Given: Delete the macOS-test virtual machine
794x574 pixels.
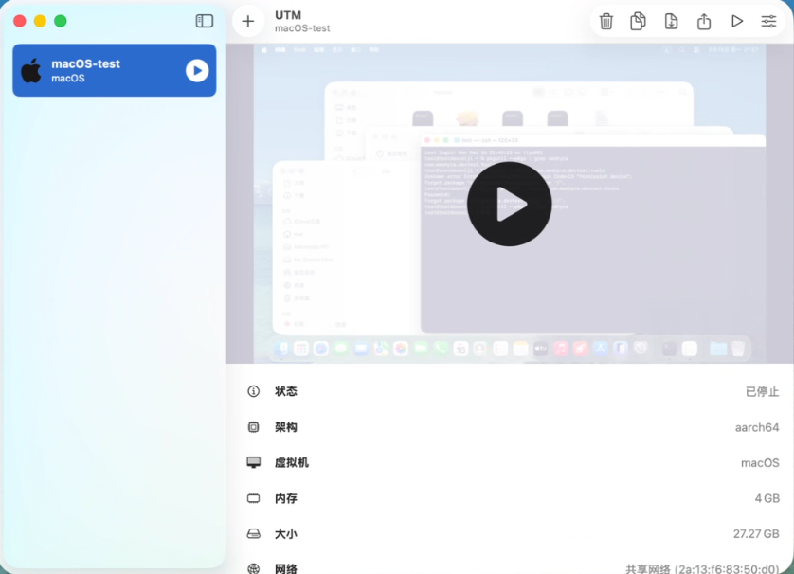Looking at the screenshot, I should coord(606,20).
